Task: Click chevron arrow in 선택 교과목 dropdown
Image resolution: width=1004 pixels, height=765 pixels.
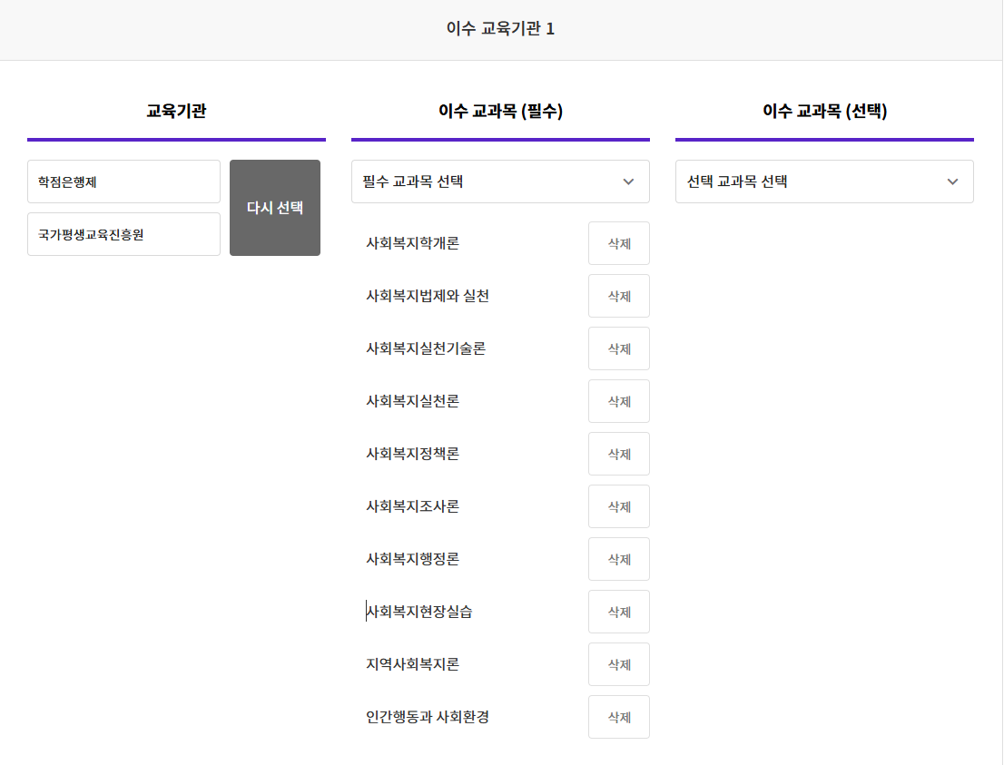Action: 952,181
